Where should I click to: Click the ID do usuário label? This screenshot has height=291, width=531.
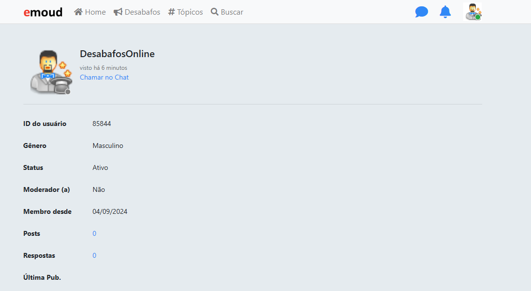click(45, 124)
